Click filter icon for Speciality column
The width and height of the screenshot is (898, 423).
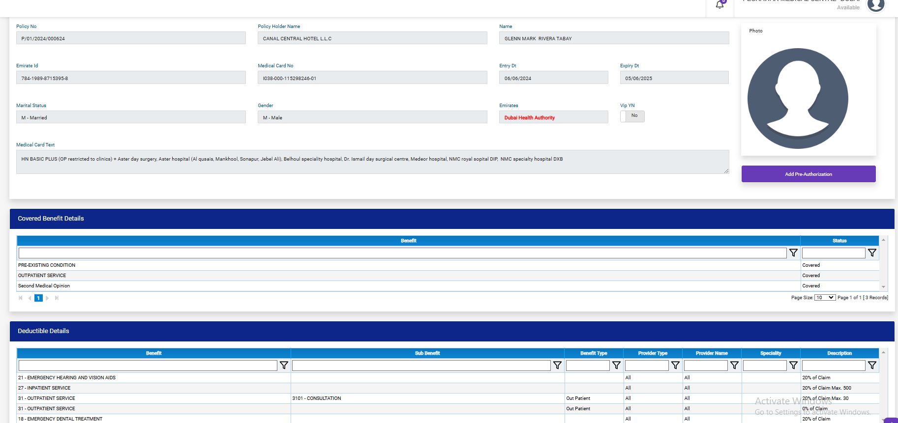(793, 365)
